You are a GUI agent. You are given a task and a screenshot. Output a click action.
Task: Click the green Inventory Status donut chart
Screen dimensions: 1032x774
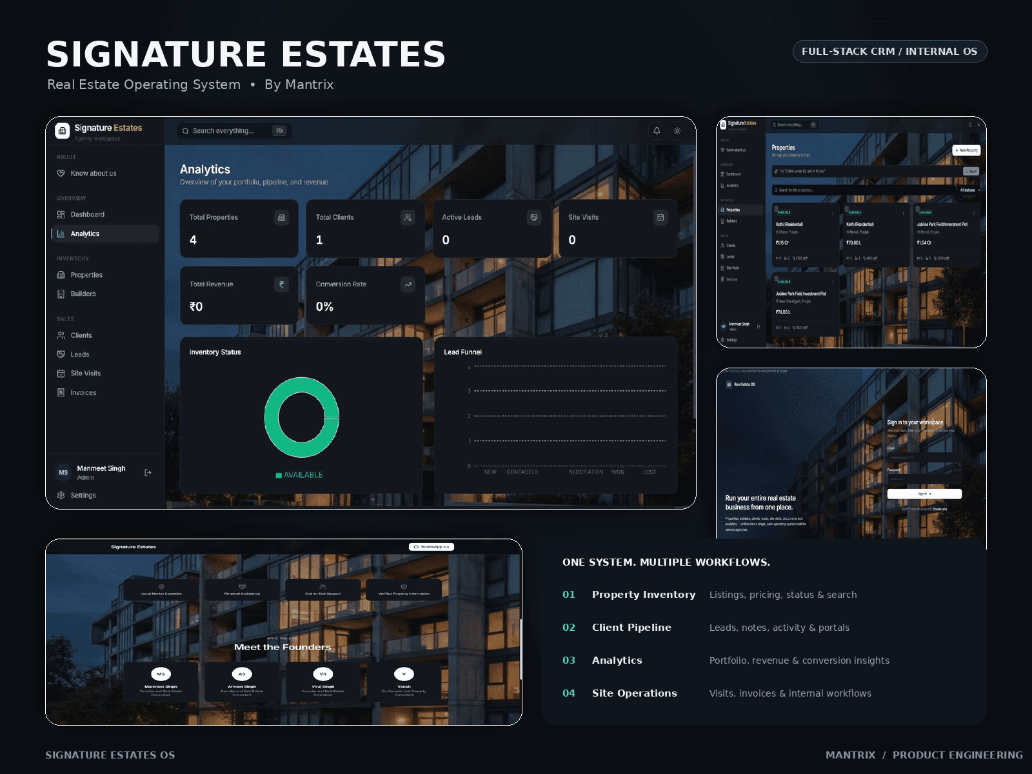pyautogui.click(x=302, y=417)
